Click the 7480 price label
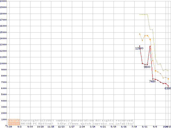This screenshot has width=171, height=128. pyautogui.click(x=152, y=81)
